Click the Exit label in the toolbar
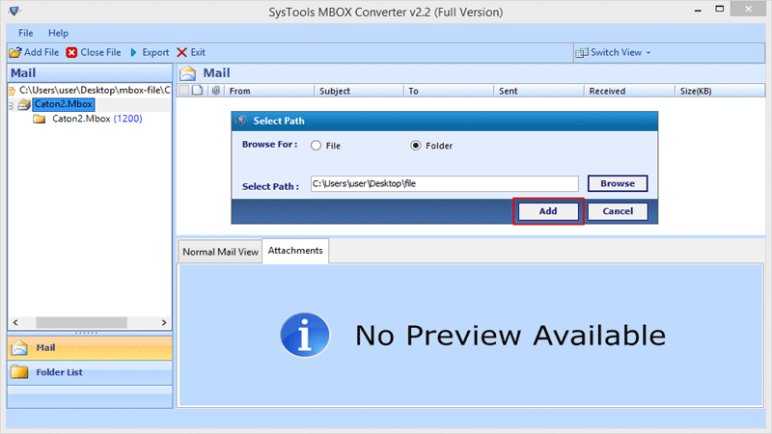The image size is (772, 434). 198,52
